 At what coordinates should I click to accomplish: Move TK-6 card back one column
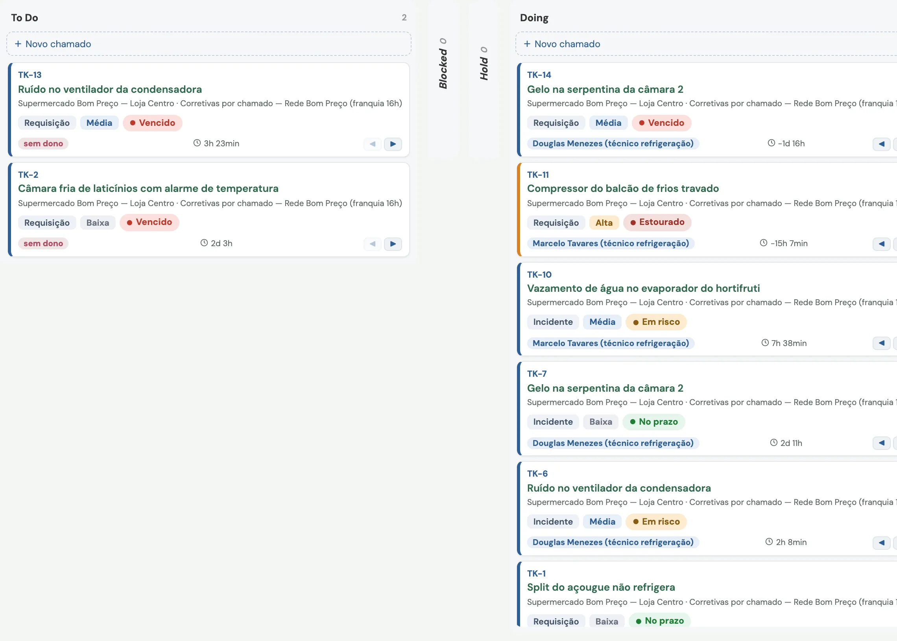(x=881, y=543)
